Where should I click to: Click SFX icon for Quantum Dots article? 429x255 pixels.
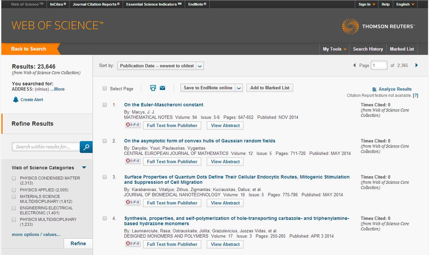point(133,202)
